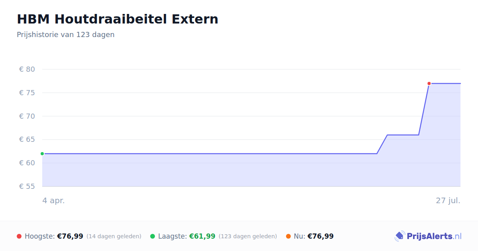Viewport: 478px width, 251px height.
Task: Click the red highest-price dot on chart
Action: pyautogui.click(x=429, y=84)
